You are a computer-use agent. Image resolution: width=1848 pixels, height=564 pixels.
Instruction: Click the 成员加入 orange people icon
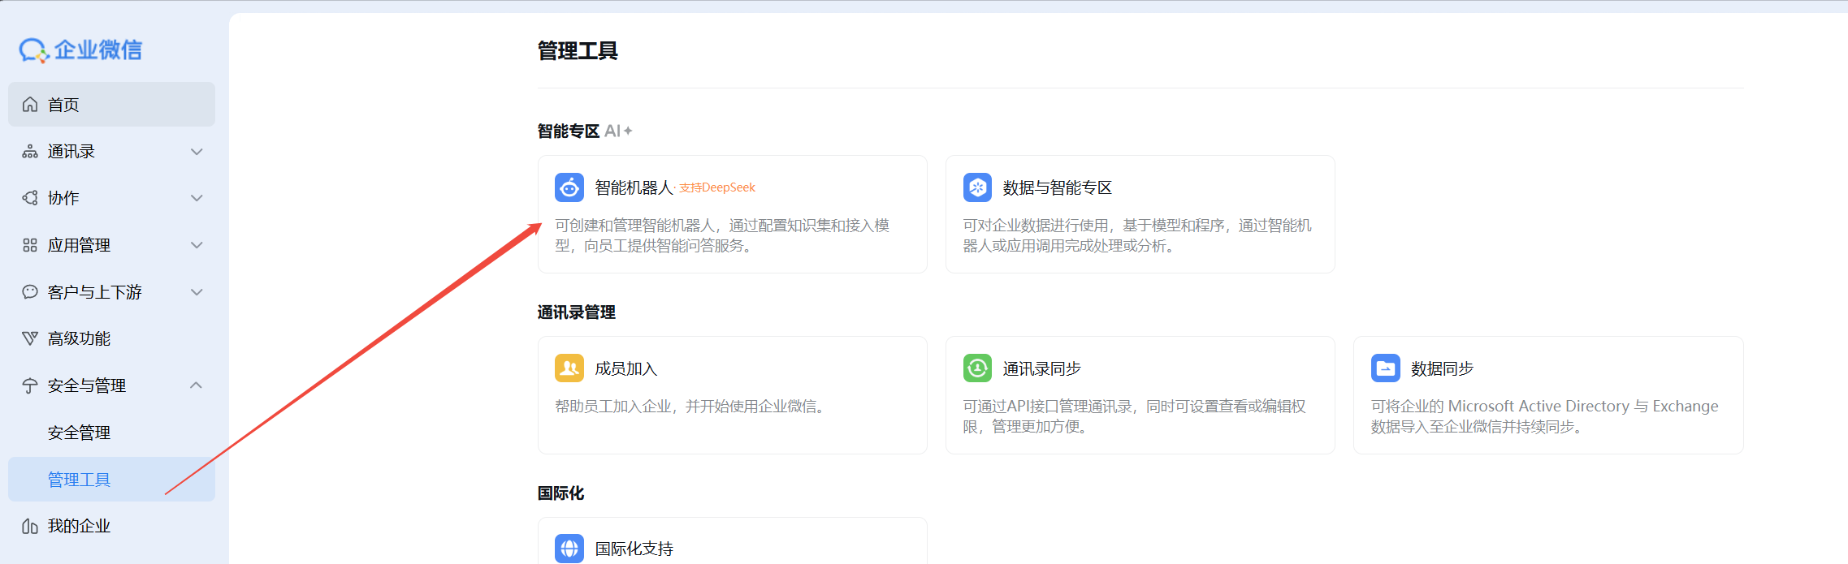pyautogui.click(x=569, y=368)
